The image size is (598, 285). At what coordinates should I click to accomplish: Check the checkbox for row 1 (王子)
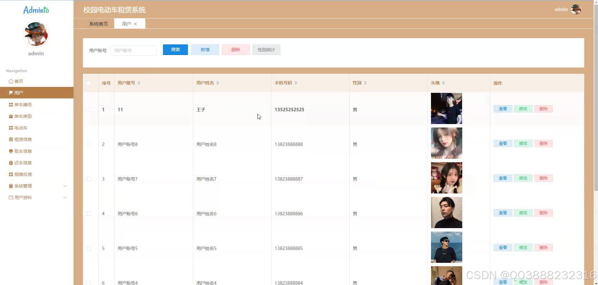89,110
